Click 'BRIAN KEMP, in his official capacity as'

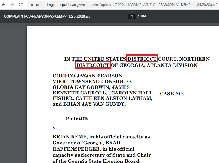[x=101, y=137]
